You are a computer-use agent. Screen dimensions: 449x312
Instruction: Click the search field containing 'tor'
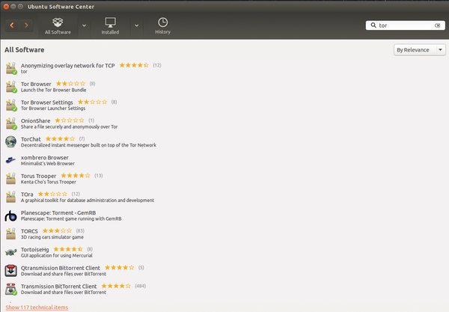pos(405,25)
